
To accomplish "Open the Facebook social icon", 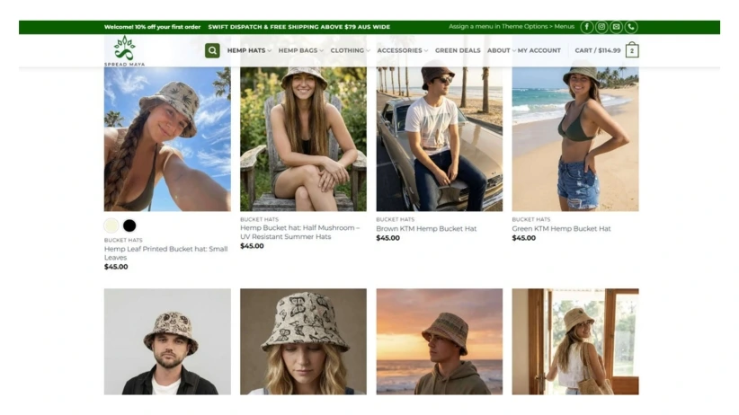I will [586, 27].
